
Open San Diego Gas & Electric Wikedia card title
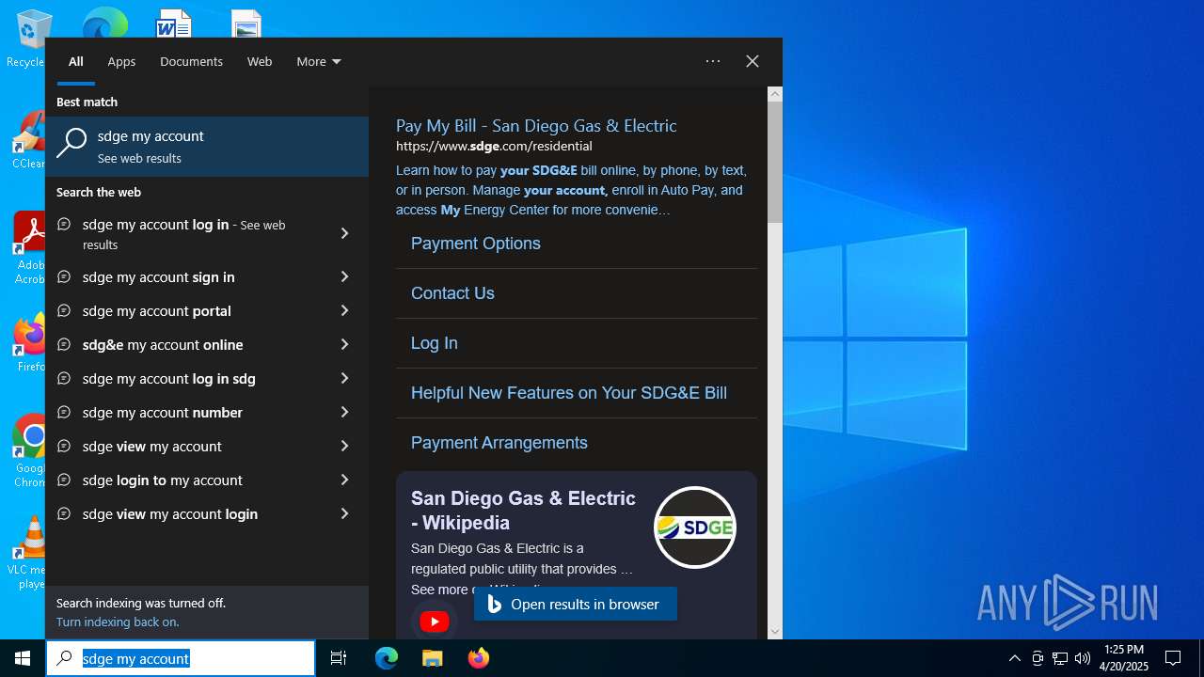tap(523, 511)
